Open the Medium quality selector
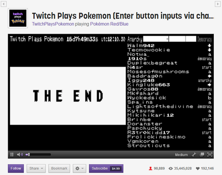Screen dimensions: 222x175 coord(181,155)
